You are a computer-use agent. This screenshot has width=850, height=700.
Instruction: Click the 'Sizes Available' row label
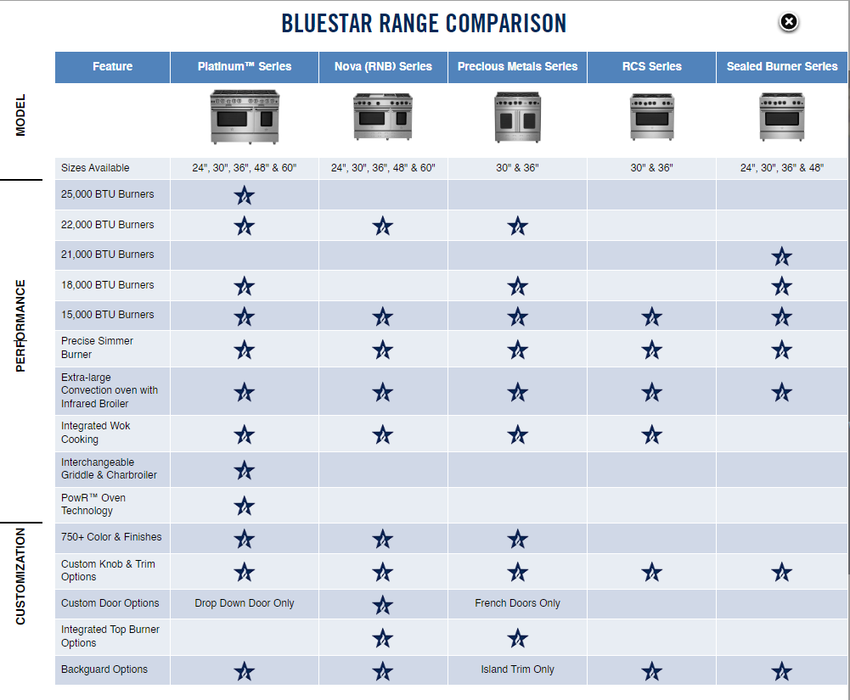point(95,168)
